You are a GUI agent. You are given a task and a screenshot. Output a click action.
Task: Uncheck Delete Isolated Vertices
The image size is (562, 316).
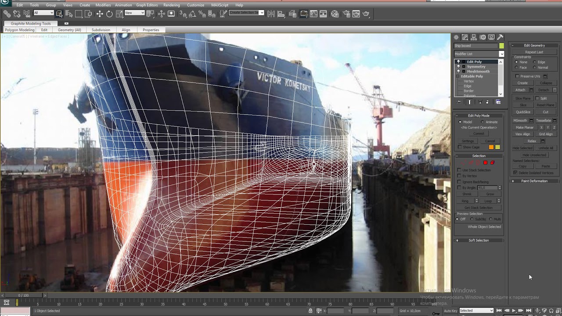tap(515, 173)
